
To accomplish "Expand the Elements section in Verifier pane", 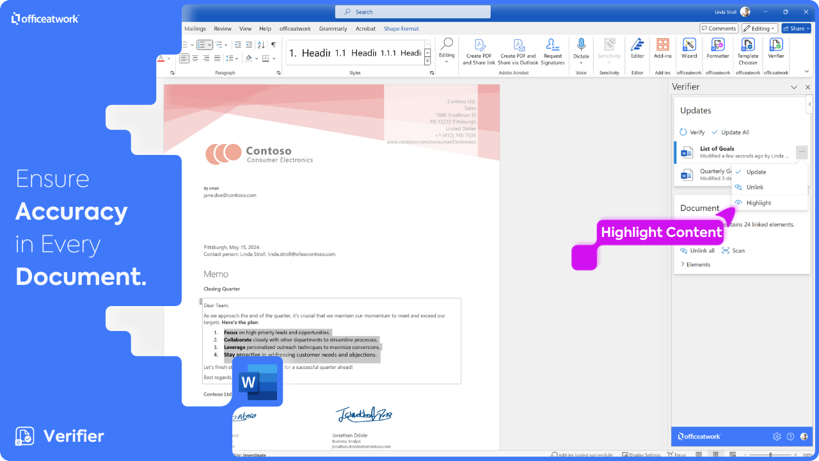I will tap(695, 264).
